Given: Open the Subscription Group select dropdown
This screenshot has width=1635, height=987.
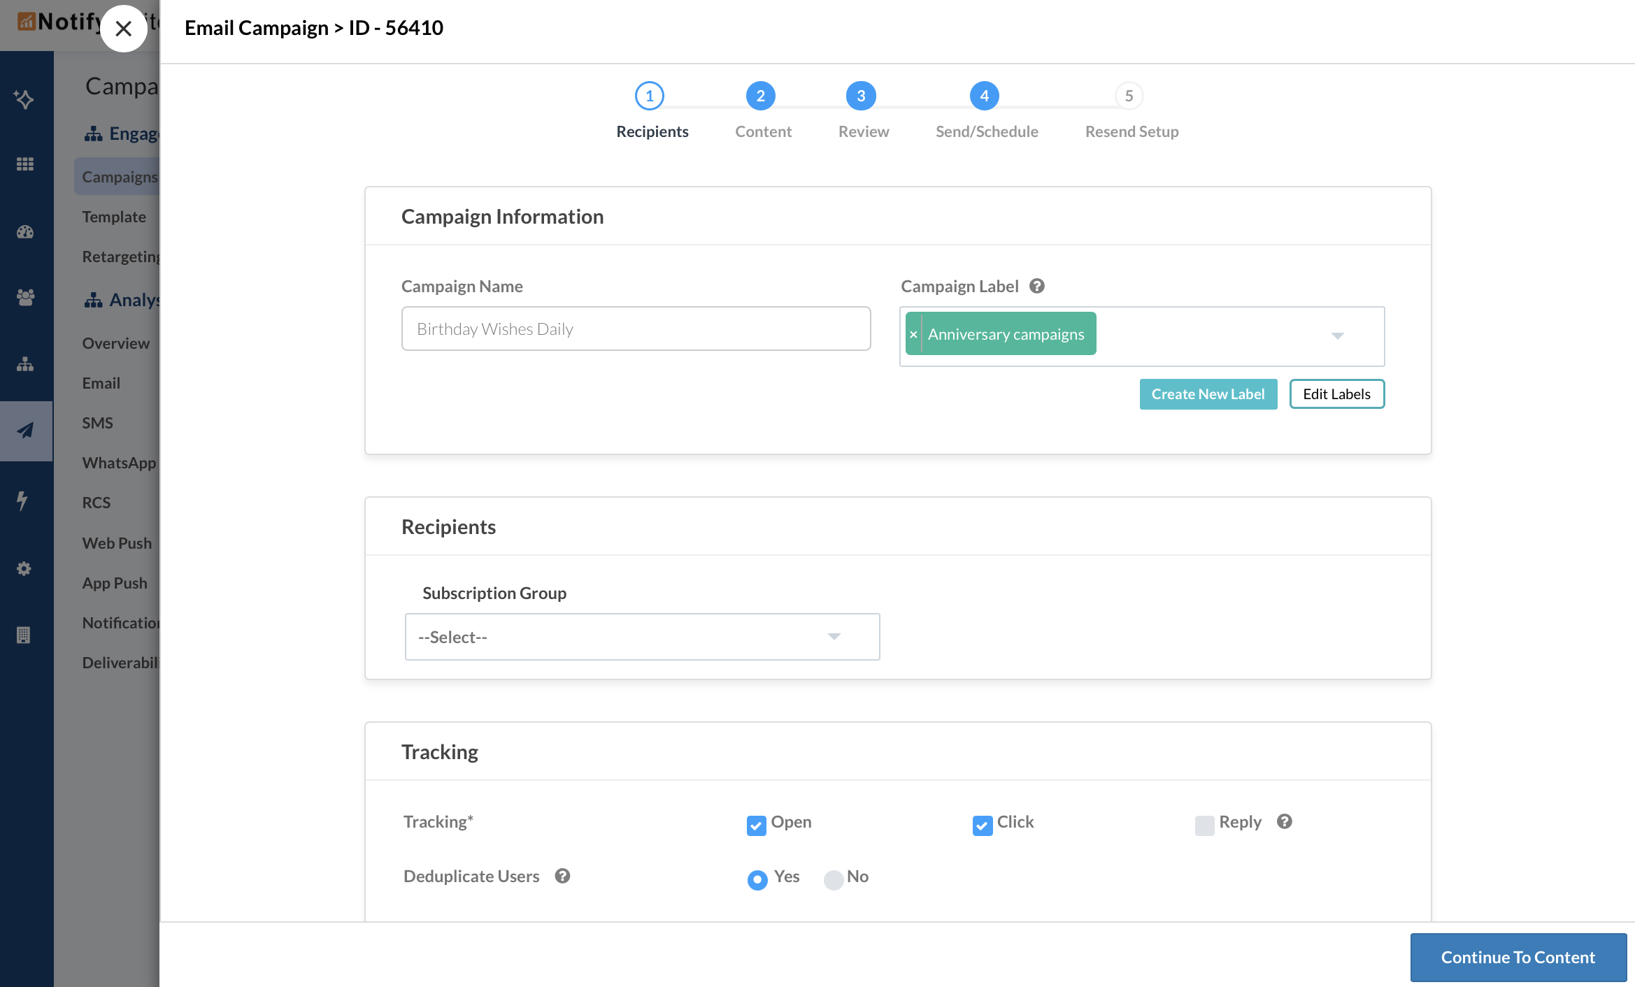Looking at the screenshot, I should pos(642,637).
